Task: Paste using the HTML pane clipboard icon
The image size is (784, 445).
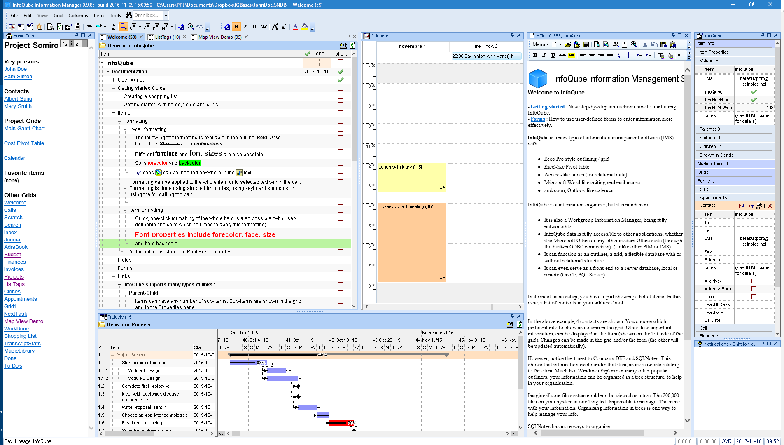Action: pyautogui.click(x=663, y=44)
